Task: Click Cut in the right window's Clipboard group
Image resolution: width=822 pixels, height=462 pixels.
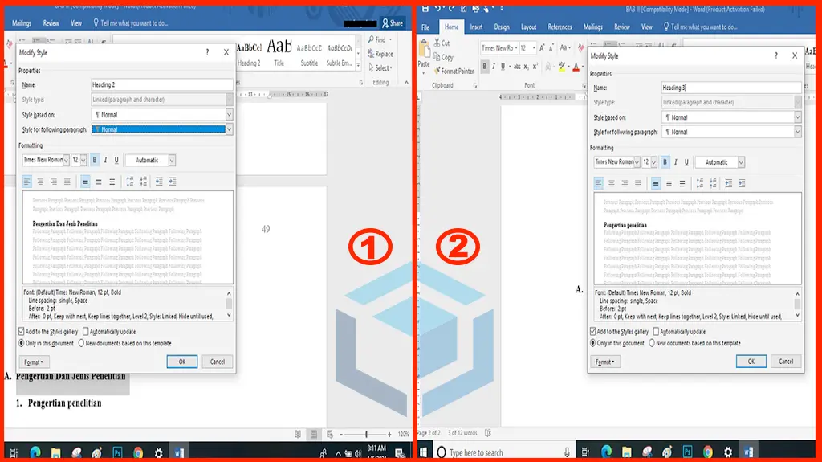Action: point(442,43)
